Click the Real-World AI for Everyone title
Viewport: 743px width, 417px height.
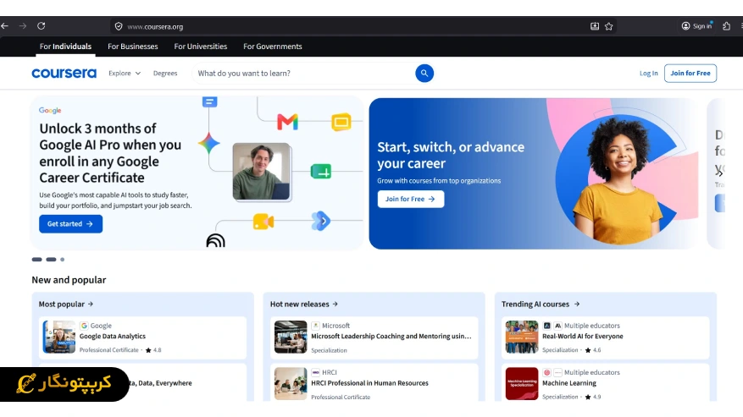[582, 336]
